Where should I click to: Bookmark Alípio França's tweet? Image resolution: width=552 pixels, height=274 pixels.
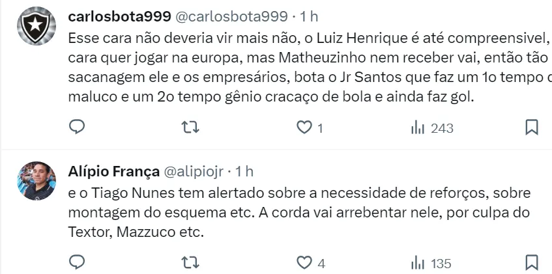pyautogui.click(x=532, y=263)
